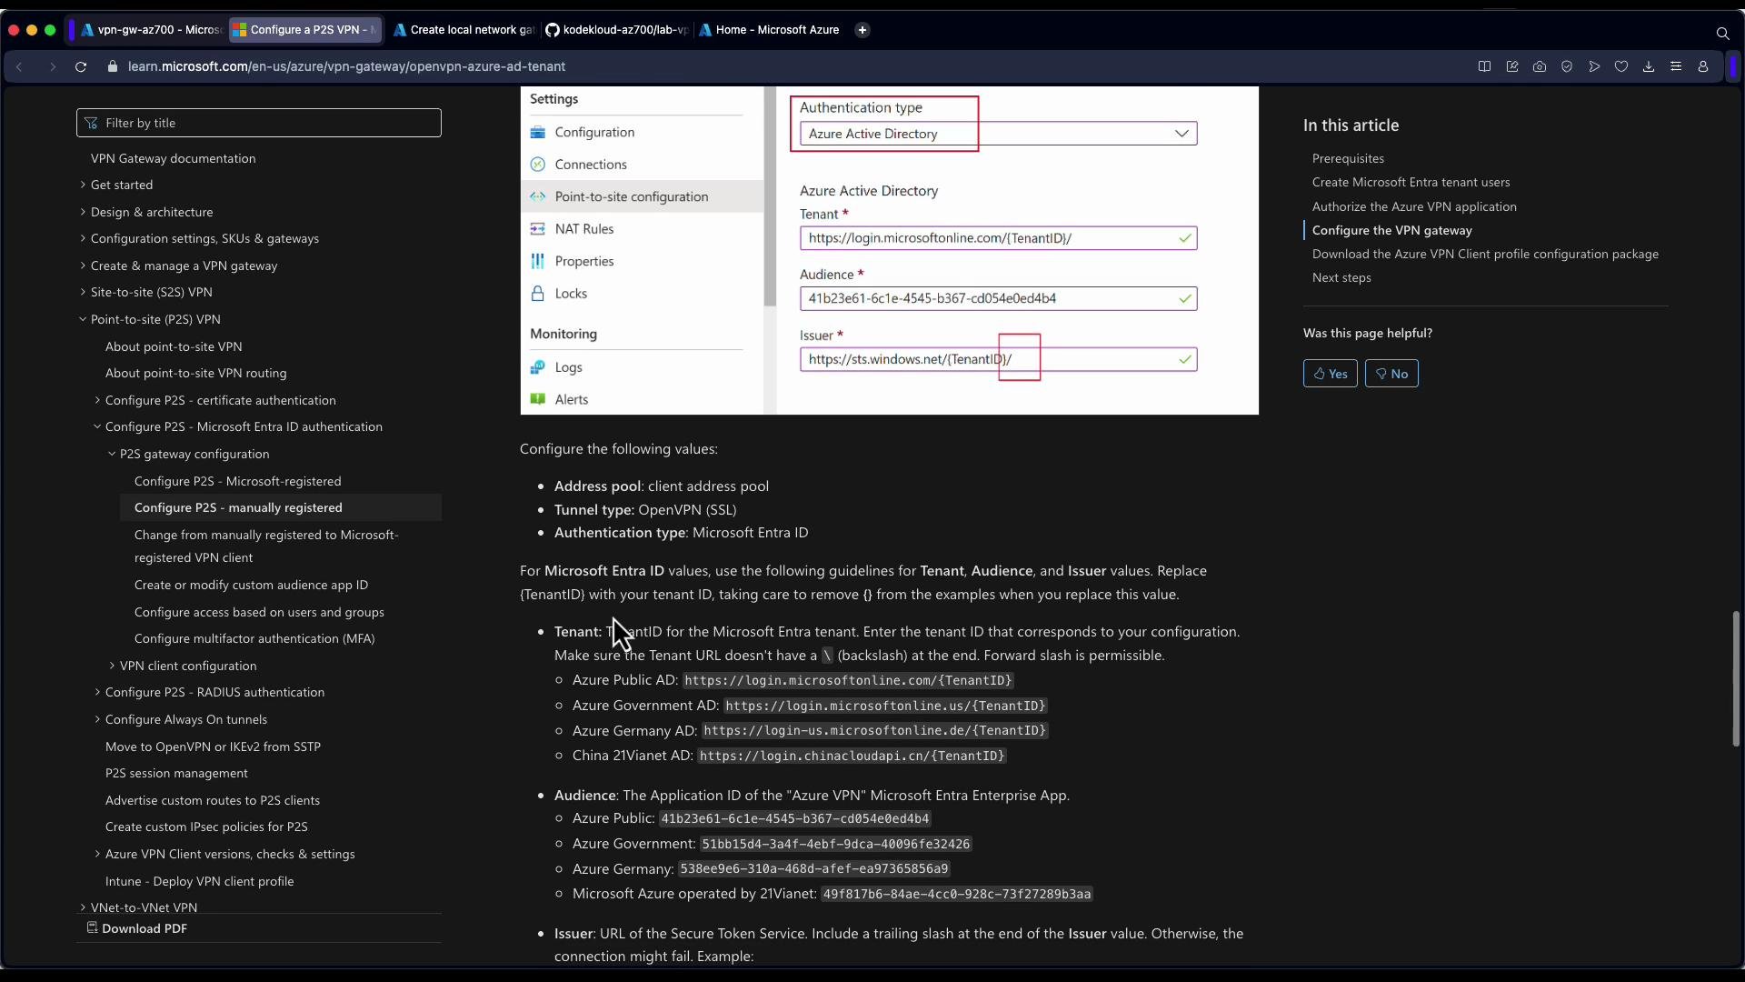1745x982 pixels.
Task: Open the browser menu lines icon
Action: (1676, 66)
